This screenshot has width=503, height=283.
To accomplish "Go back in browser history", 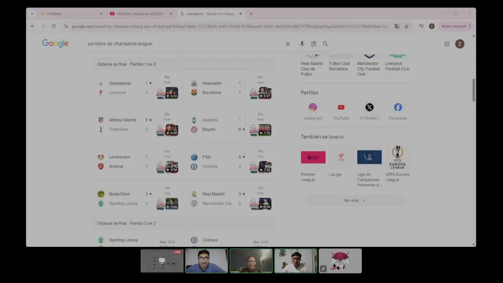I will pos(33,26).
